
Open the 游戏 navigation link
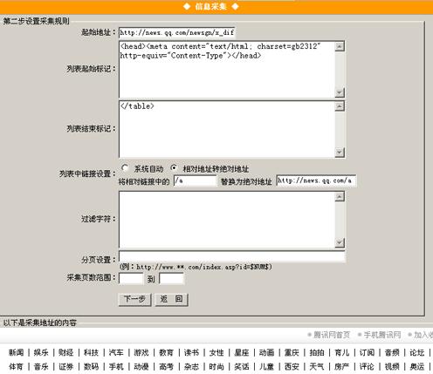pos(141,352)
